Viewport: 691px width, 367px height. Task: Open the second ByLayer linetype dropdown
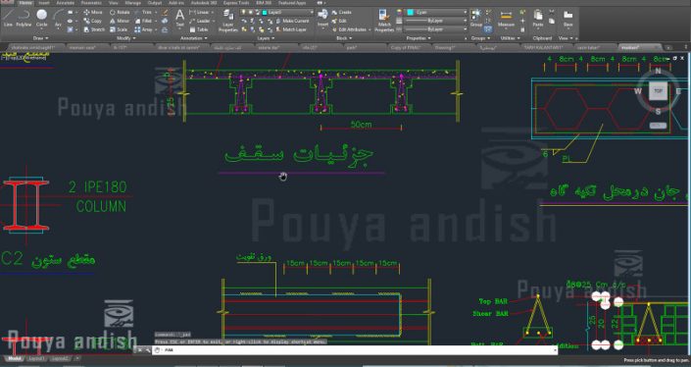coord(436,29)
